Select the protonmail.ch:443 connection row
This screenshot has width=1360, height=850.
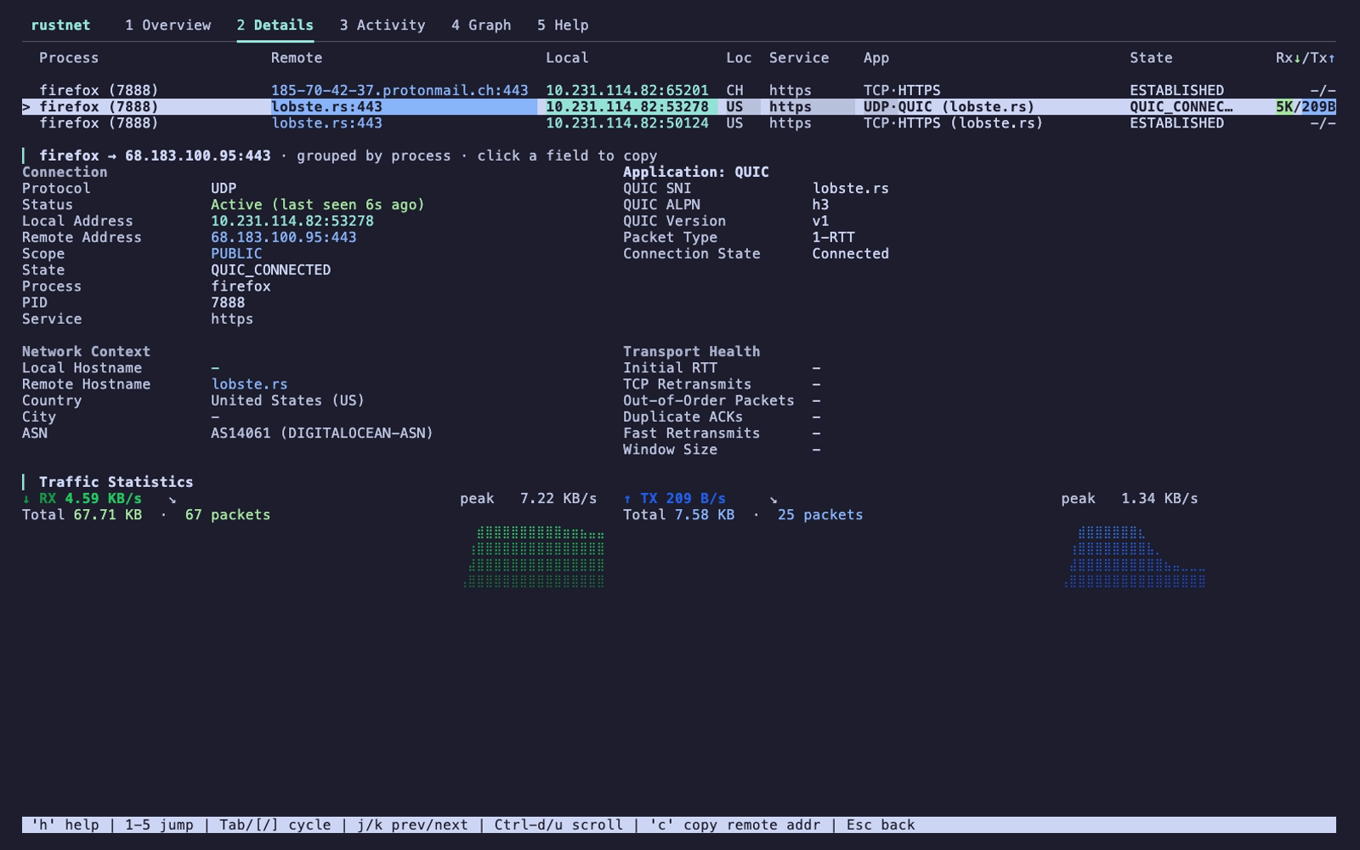(x=679, y=90)
